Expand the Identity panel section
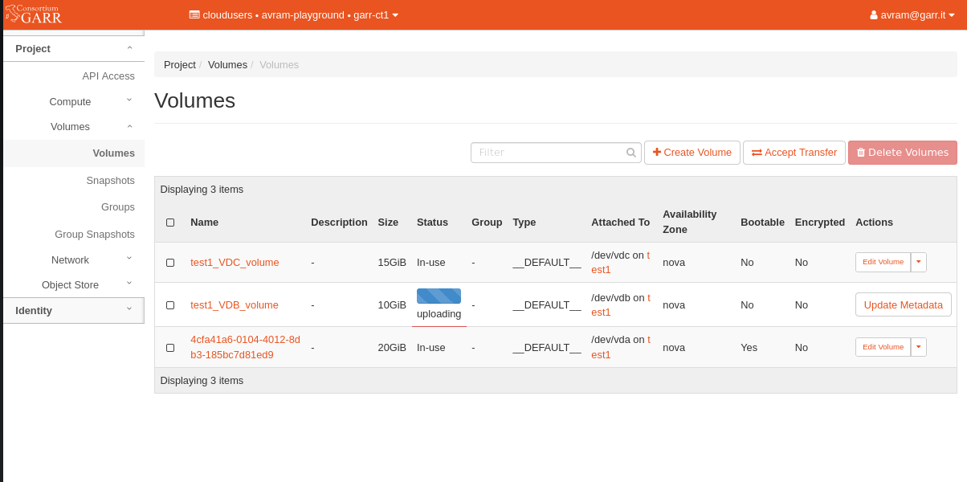The width and height of the screenshot is (967, 482). [74, 311]
